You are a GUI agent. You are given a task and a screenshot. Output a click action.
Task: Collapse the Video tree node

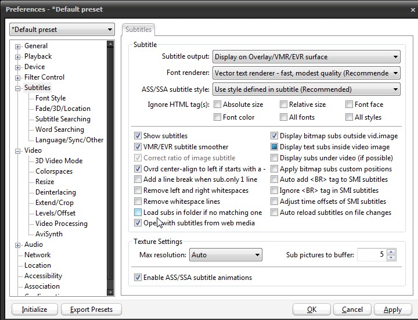coord(18,151)
